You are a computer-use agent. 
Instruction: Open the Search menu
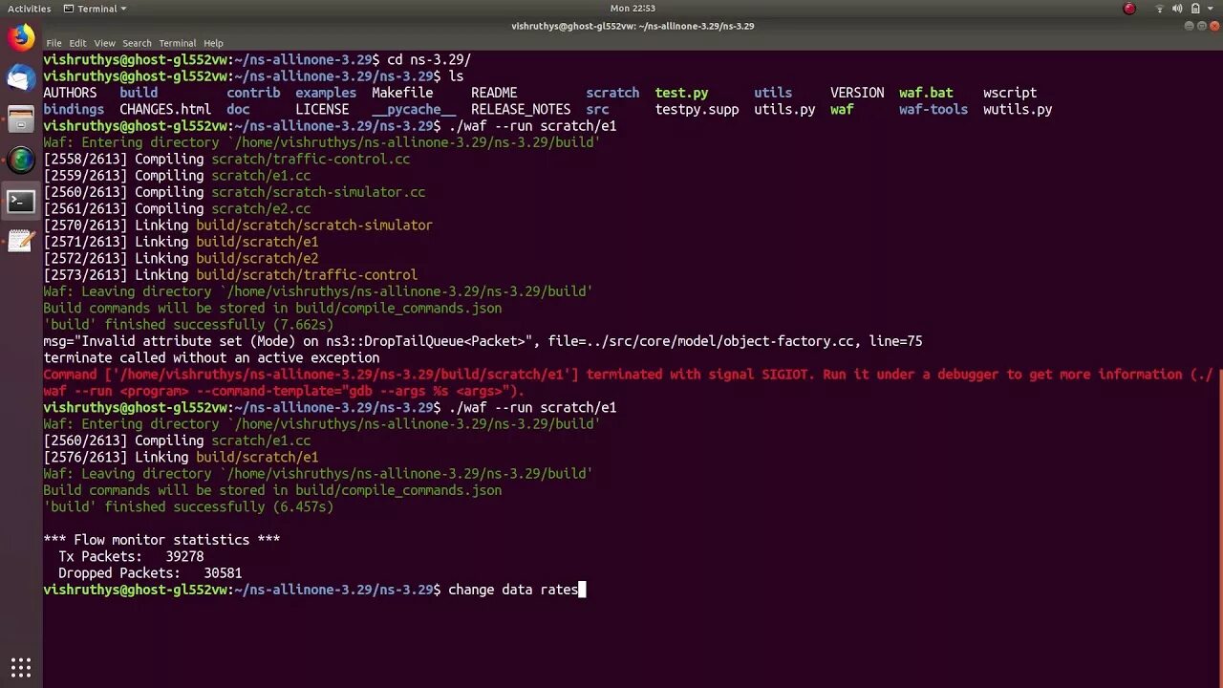(137, 43)
